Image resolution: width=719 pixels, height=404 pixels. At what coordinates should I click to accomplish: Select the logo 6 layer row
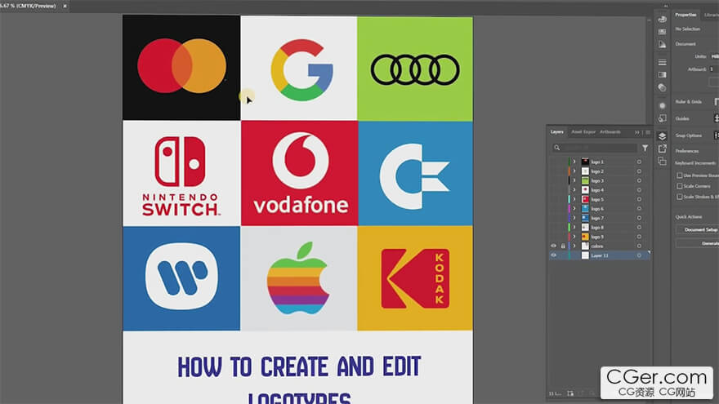pos(600,208)
